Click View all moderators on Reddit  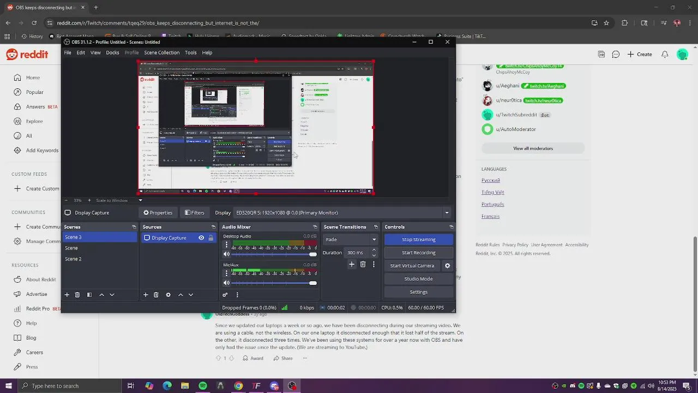point(533,148)
